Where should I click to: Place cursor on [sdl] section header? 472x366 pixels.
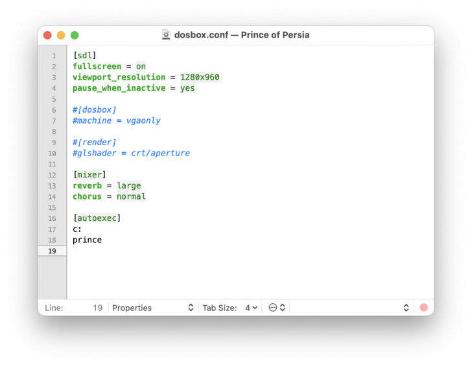tap(84, 55)
